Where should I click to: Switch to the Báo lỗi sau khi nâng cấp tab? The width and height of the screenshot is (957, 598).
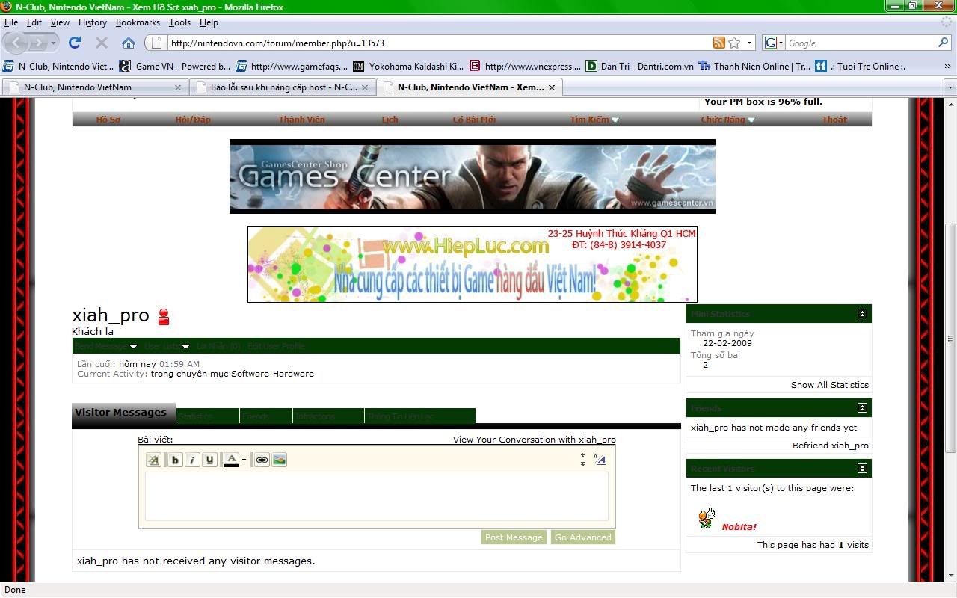(x=282, y=87)
